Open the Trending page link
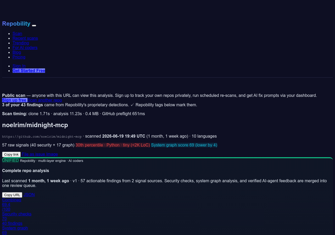 (21, 43)
